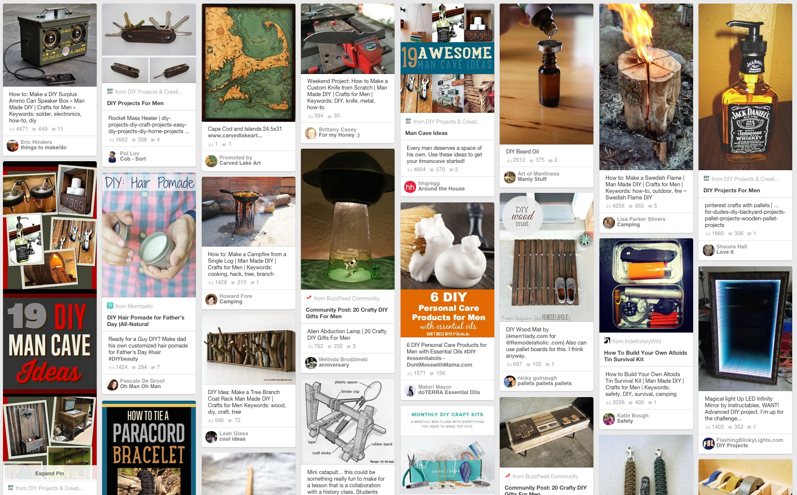
Task: Open the LED Infinity Mirror pin image
Action: pos(746,328)
